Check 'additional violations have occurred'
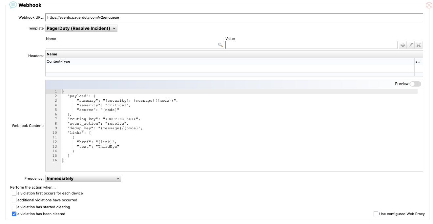433x224 pixels. coord(14,200)
